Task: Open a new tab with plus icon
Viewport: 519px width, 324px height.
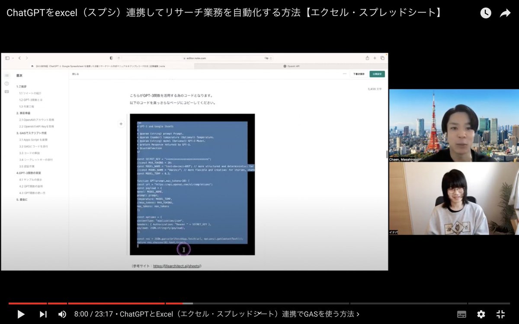Action: click(x=375, y=57)
